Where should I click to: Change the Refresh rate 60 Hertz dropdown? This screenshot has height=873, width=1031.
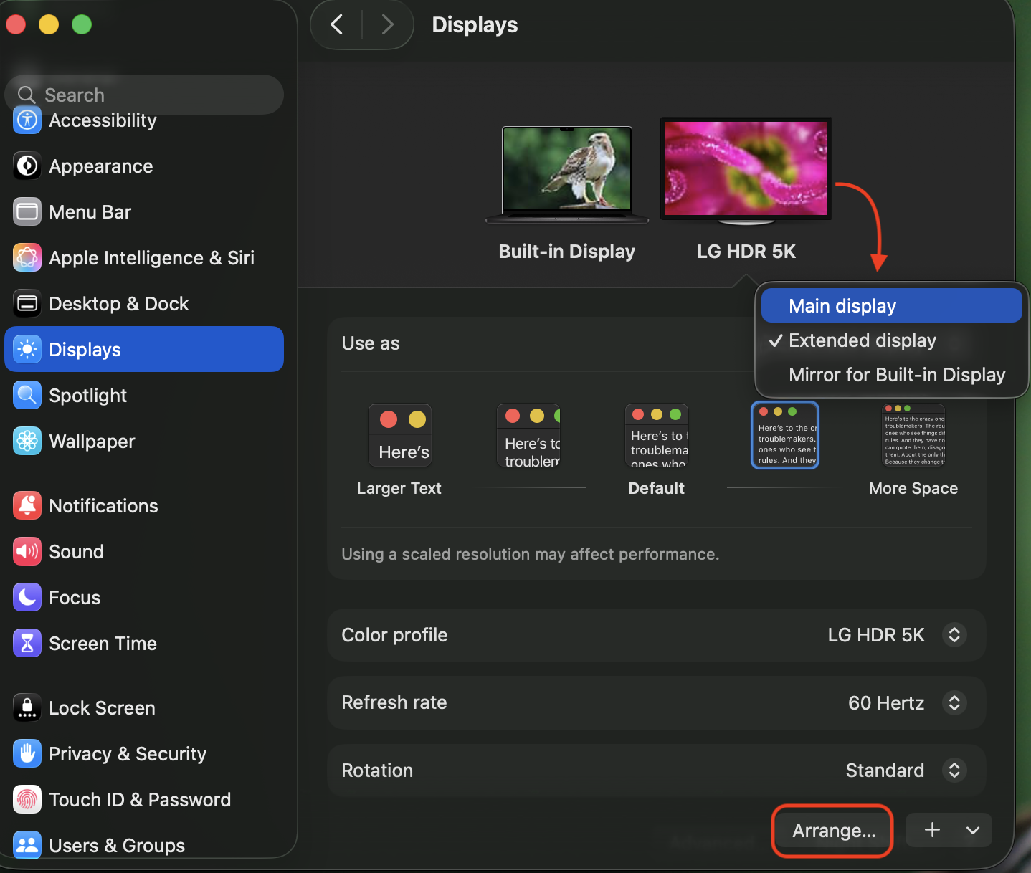[954, 703]
